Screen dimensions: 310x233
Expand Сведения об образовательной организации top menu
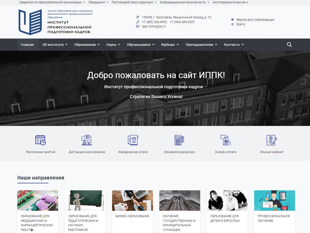coord(52,2)
